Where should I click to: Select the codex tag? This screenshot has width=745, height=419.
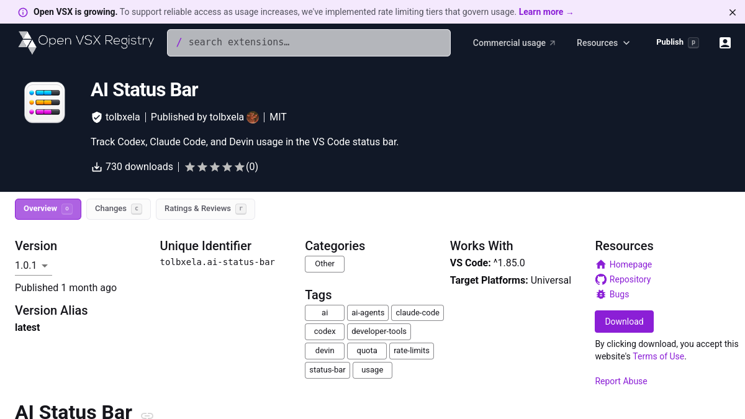click(x=325, y=331)
